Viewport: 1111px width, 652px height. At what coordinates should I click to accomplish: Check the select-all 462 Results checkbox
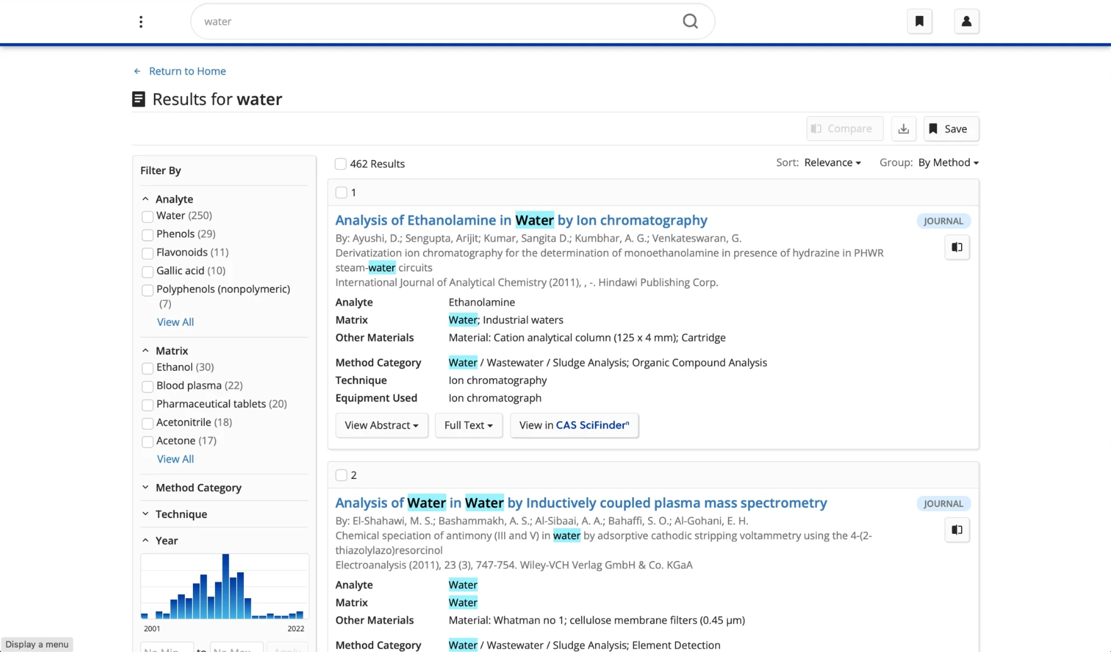click(x=341, y=164)
